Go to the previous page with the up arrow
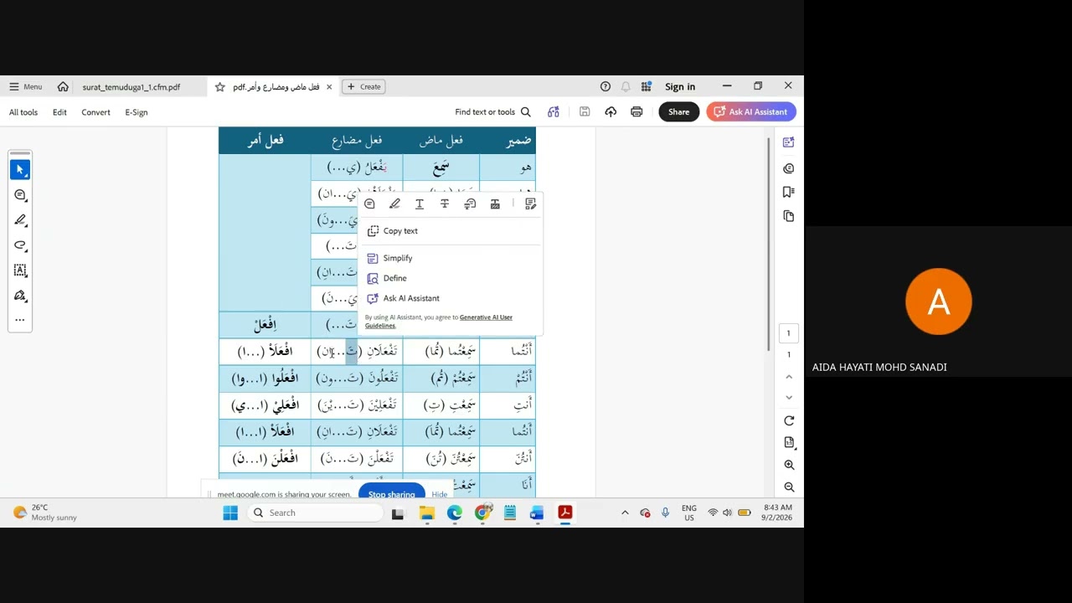The image size is (1072, 603). [789, 377]
